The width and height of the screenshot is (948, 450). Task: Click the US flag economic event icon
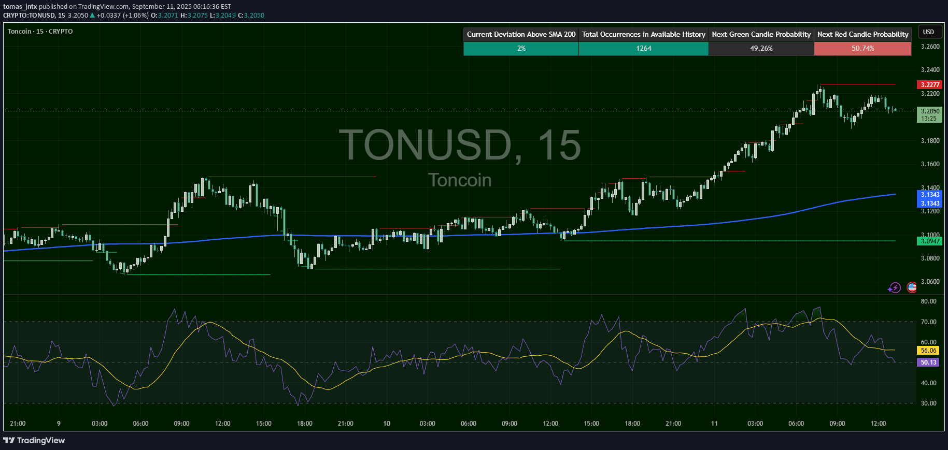pyautogui.click(x=912, y=287)
